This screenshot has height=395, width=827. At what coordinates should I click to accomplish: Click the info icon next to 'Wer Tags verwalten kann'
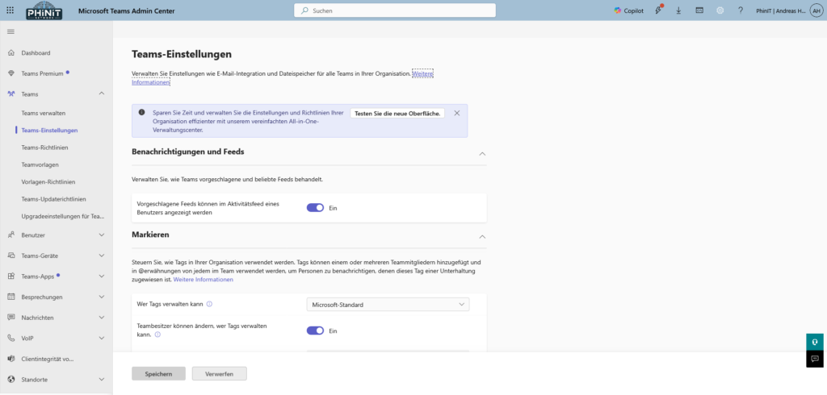(x=210, y=304)
